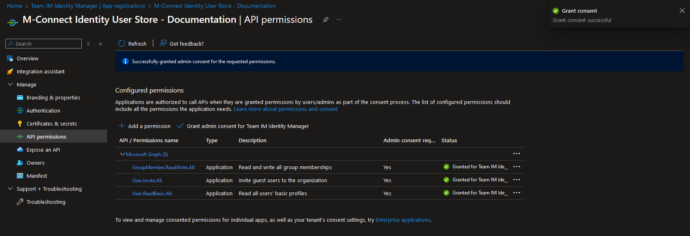Screen dimensions: 690x236
Task: Collapse the Support + Troubleshooting section
Action: coord(10,189)
